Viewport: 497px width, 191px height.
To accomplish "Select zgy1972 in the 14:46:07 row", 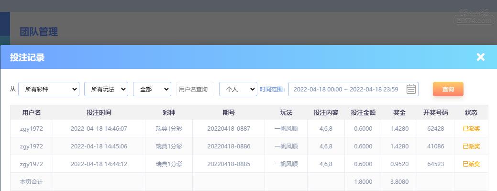I will click(32, 128).
